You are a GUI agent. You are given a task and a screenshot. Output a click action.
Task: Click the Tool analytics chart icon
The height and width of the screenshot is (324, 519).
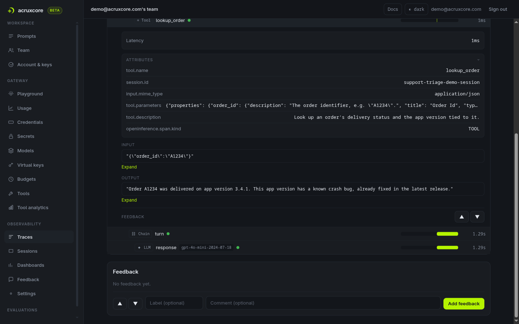[x=11, y=208]
